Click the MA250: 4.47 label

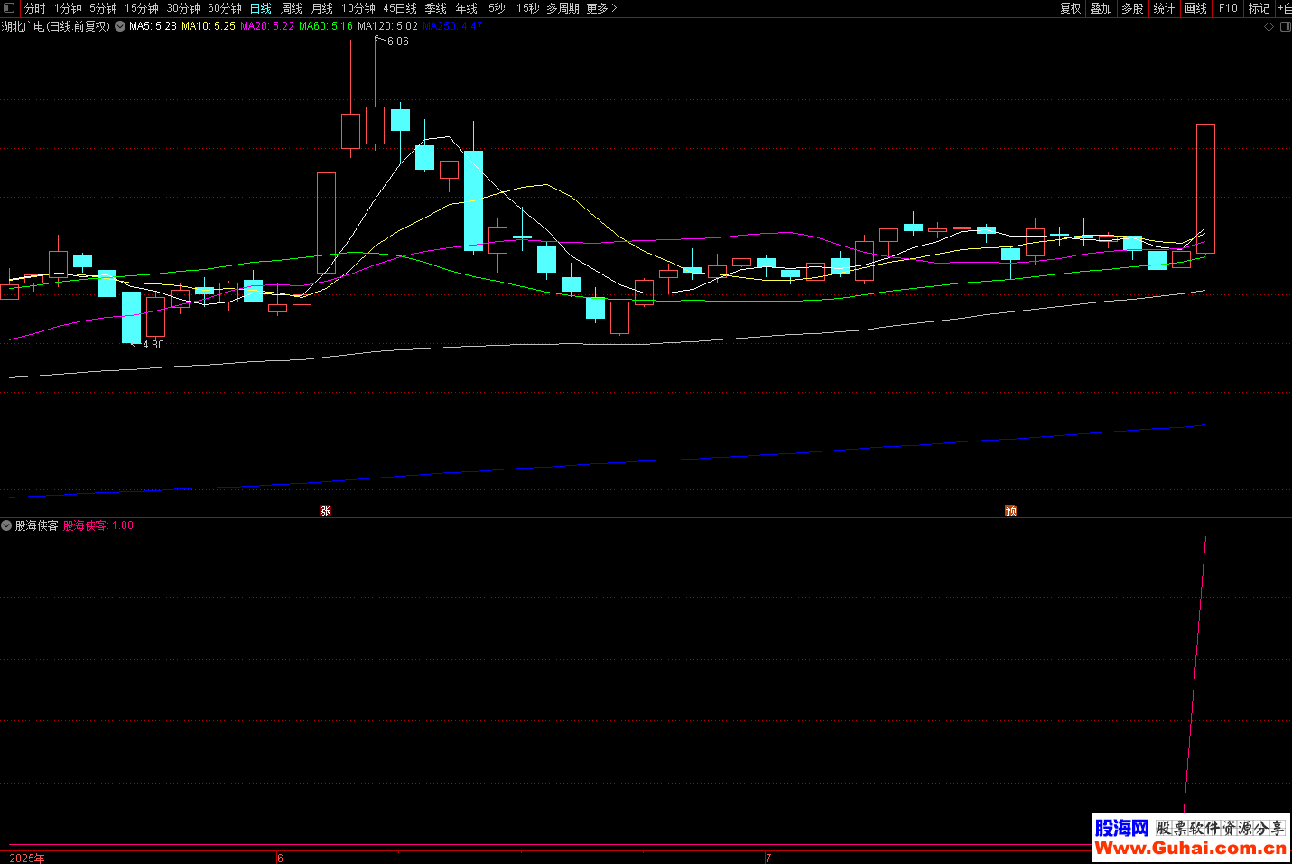click(x=452, y=26)
